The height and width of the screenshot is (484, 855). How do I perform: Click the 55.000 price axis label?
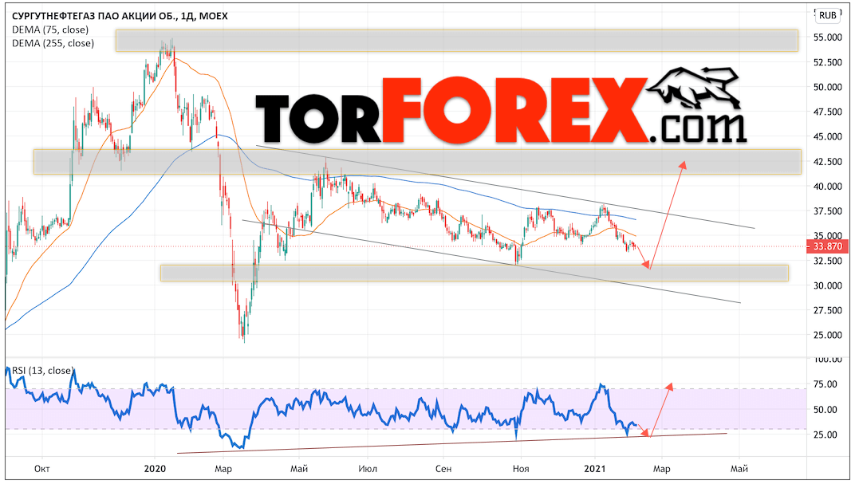point(828,37)
